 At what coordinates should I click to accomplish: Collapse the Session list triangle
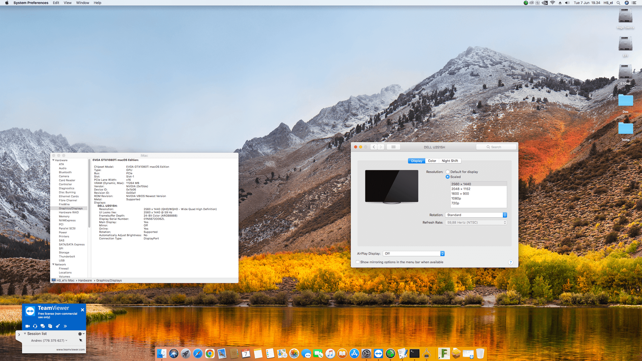25,334
